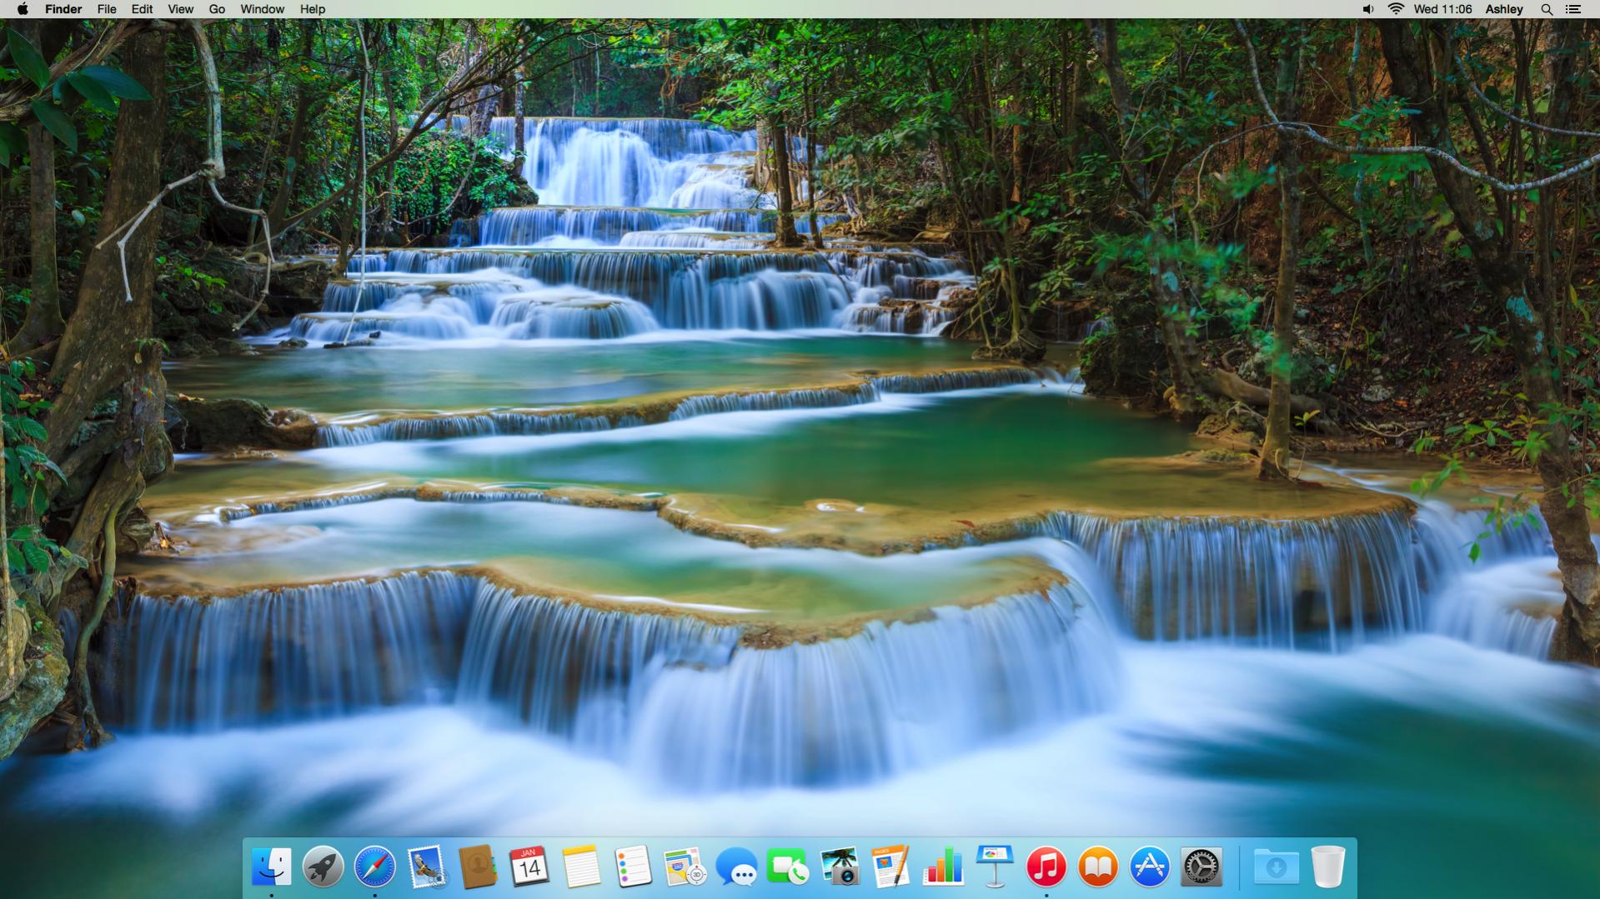The height and width of the screenshot is (899, 1600).
Task: Click the Wed 11:06 clock
Action: [1442, 9]
